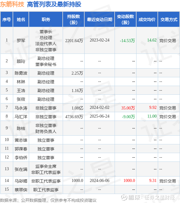Click the name 张在满
The height and width of the screenshot is (203, 180).
point(21,169)
